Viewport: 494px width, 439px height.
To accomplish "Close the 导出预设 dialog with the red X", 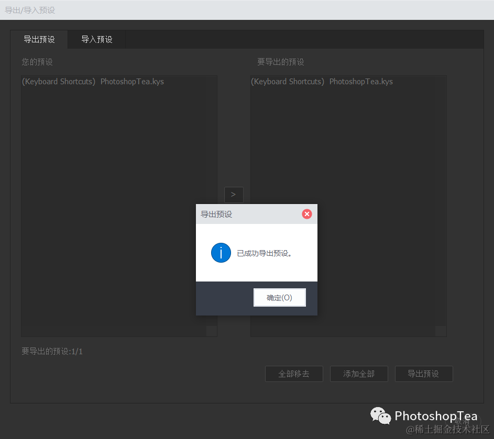I will (307, 214).
